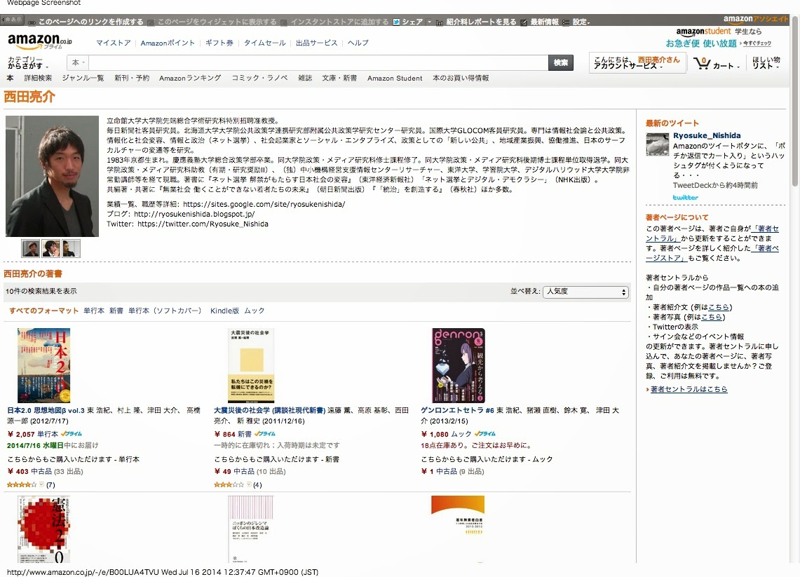Expand rating dropdown arrow beside (7) reviews
This screenshot has height=577, width=800.
click(42, 484)
